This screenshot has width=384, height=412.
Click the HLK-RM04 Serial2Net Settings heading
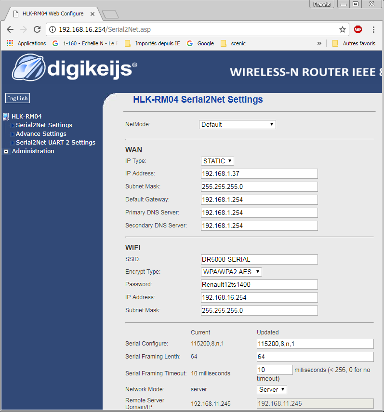[198, 100]
